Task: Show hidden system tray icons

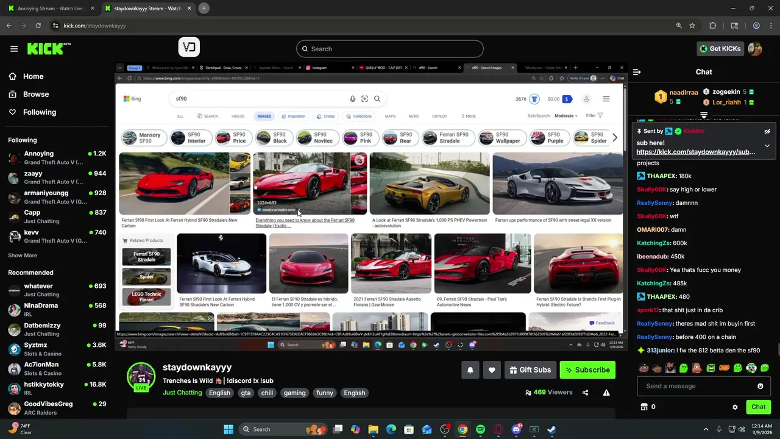Action: point(706,429)
